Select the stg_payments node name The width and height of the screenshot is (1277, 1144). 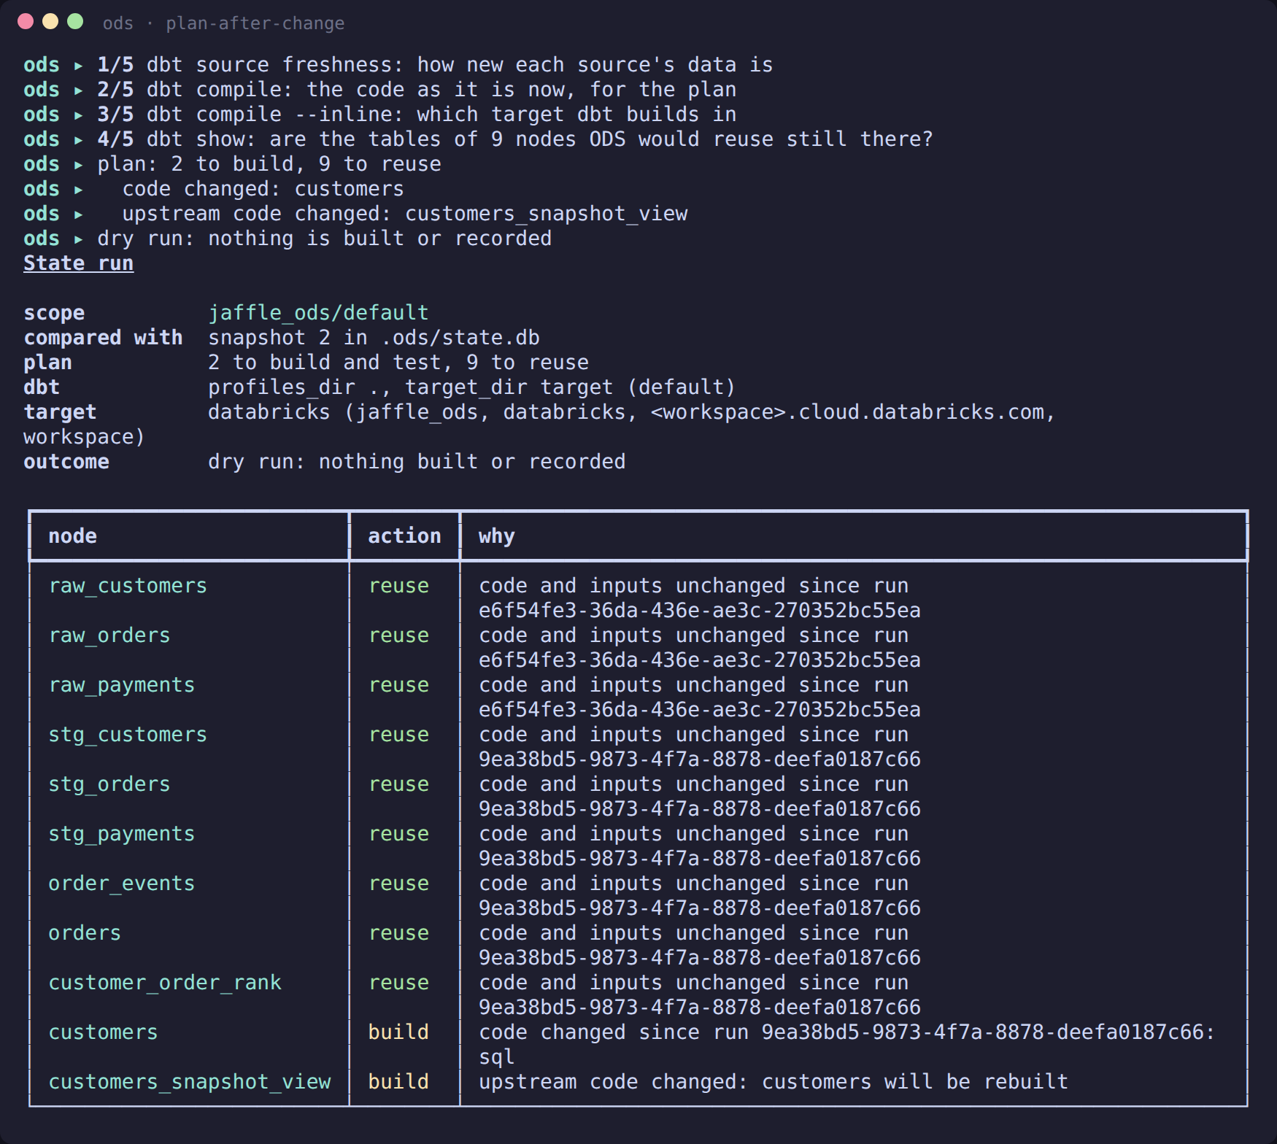click(122, 834)
